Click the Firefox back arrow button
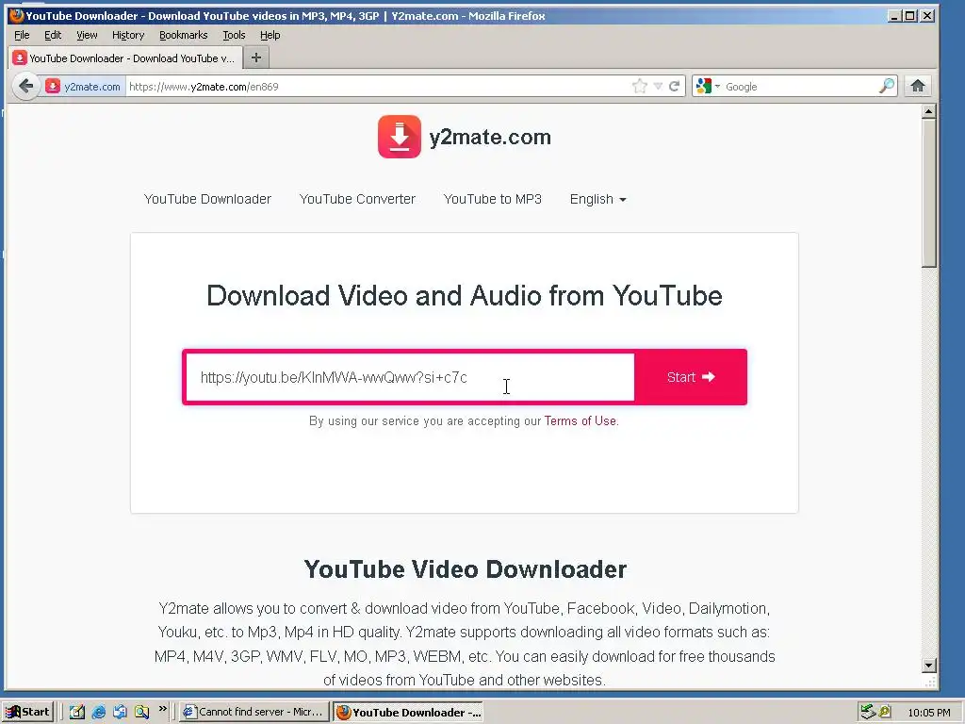This screenshot has height=724, width=965. tap(25, 86)
